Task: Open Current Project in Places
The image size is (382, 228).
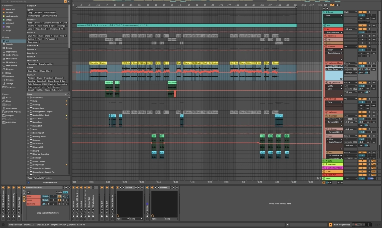Action: click(x=12, y=112)
